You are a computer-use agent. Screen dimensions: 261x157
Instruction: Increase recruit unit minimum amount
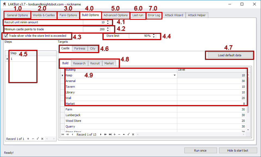tap(108, 21)
